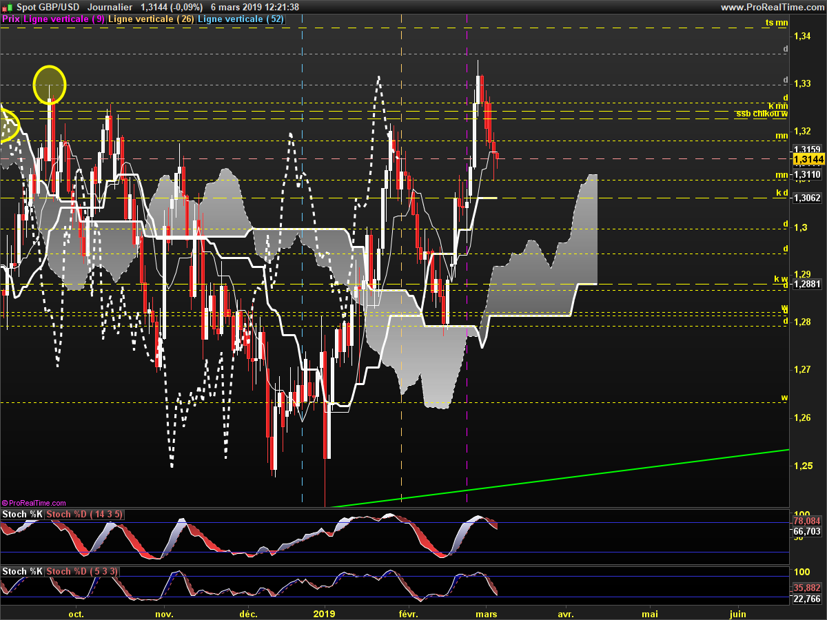Image resolution: width=827 pixels, height=620 pixels.
Task: Select the Stoch %K label in the 14 3 5 panel
Action: coord(22,515)
